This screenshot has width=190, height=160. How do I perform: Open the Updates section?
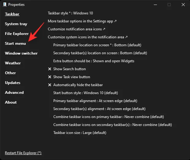(13, 83)
